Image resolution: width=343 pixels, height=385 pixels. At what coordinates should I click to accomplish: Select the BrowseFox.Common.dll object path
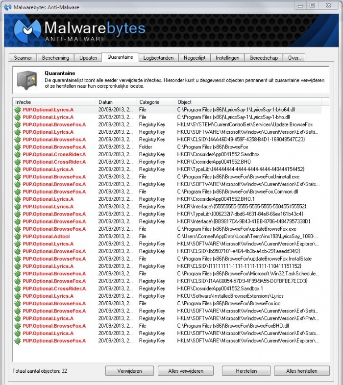237,192
